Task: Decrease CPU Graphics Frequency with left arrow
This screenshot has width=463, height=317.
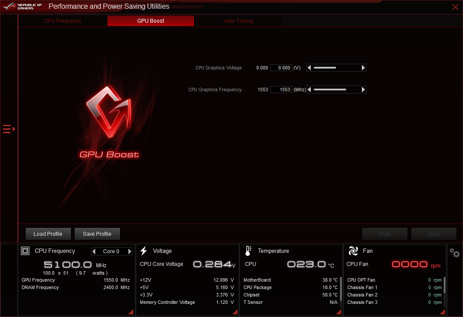Action: click(309, 90)
